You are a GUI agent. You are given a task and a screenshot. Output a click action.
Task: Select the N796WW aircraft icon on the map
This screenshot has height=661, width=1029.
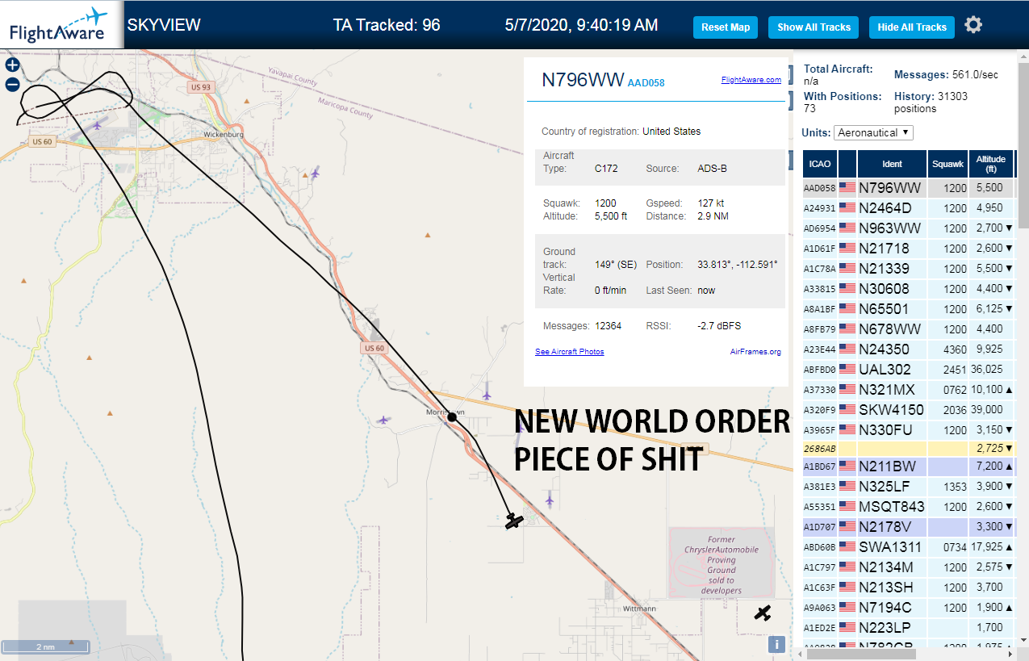click(514, 521)
